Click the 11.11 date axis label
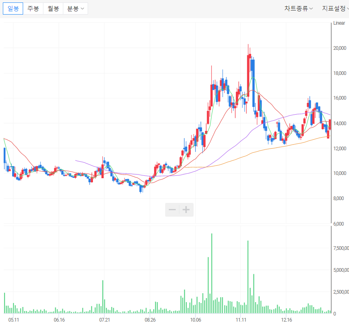 pyautogui.click(x=241, y=320)
